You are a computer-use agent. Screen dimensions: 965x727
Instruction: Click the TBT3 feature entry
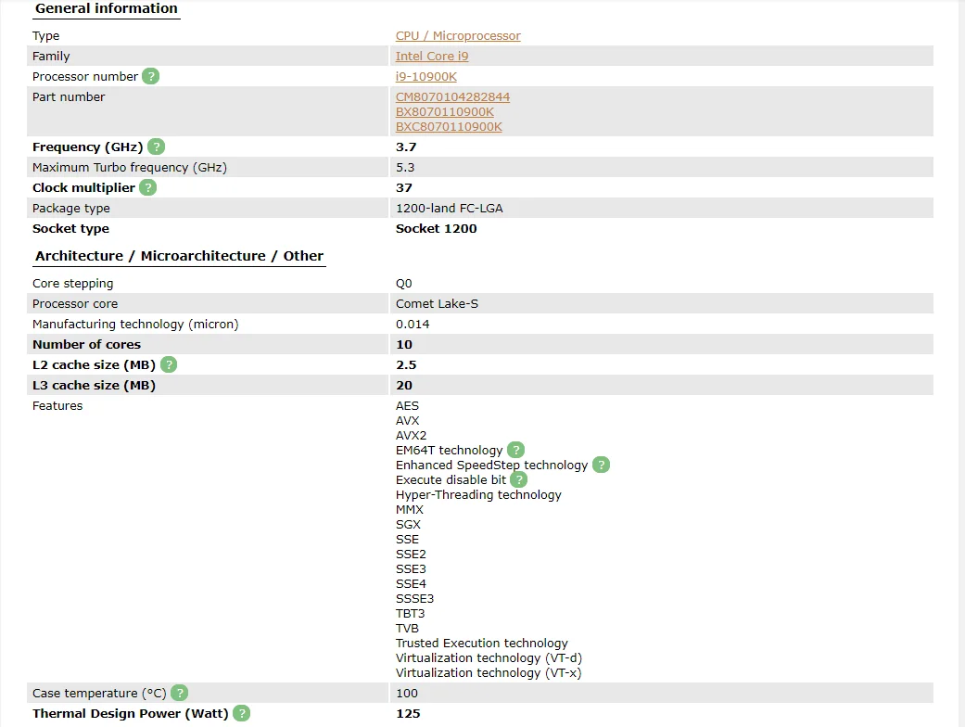410,613
